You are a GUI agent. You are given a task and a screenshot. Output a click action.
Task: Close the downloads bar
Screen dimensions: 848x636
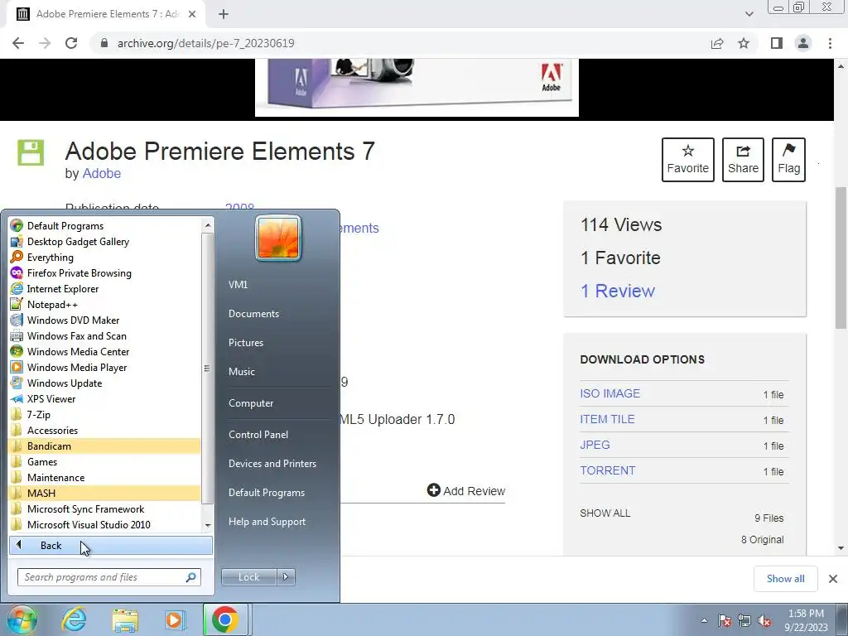tap(833, 579)
